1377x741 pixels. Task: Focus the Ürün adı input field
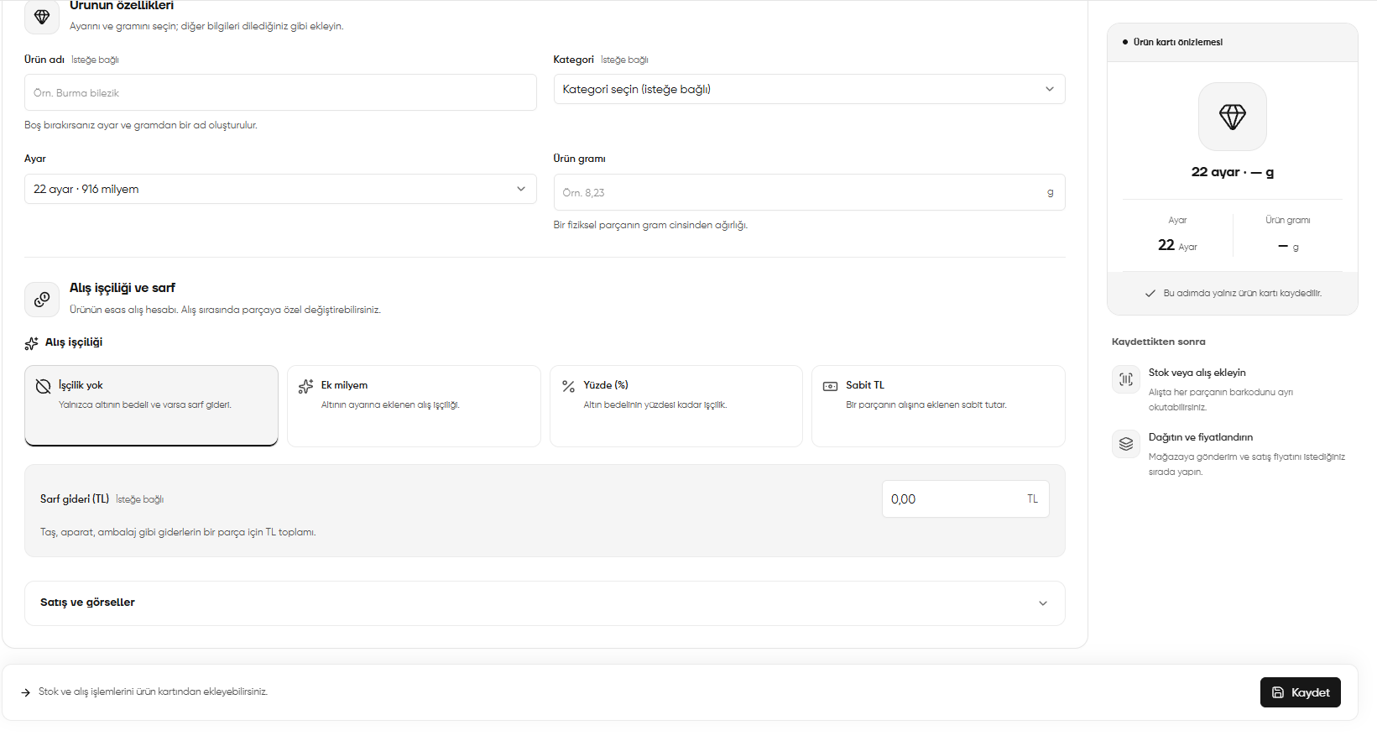[x=280, y=92]
